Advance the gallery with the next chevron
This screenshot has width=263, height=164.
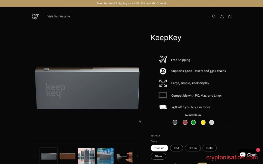(x=137, y=156)
